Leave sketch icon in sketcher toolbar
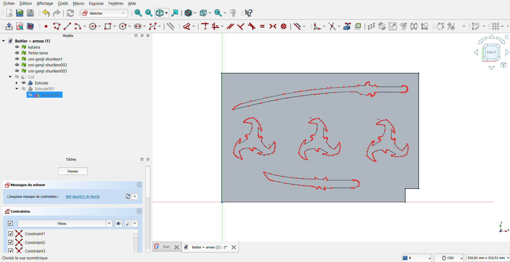The height and width of the screenshot is (262, 510). [9, 26]
